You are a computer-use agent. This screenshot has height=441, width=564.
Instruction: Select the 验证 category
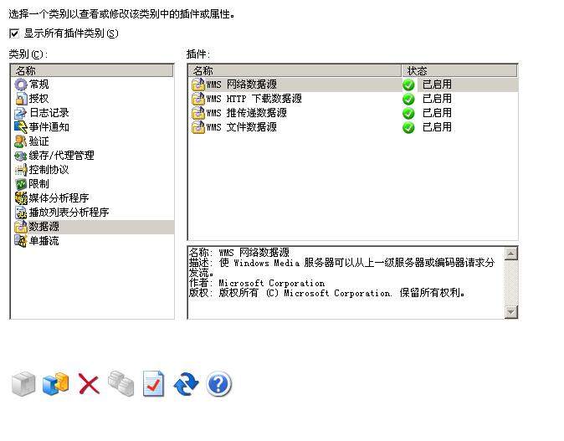[38, 141]
